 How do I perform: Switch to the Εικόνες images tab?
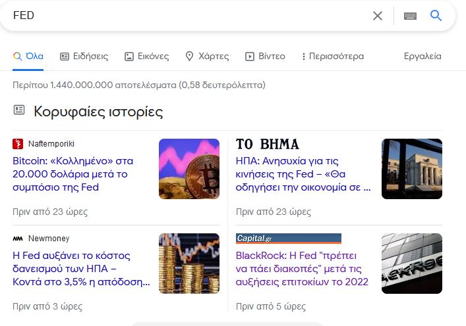(147, 56)
